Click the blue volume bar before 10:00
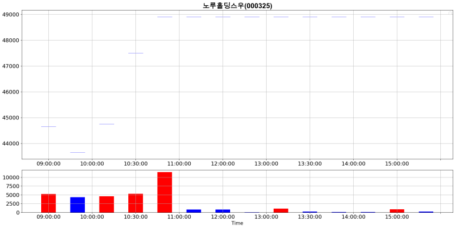 [x=78, y=205]
